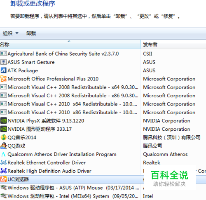Click publisher CSII
The width and height of the screenshot is (206, 200).
pos(147,54)
